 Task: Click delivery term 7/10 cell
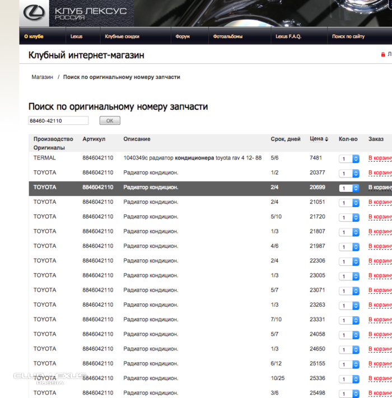coord(276,320)
